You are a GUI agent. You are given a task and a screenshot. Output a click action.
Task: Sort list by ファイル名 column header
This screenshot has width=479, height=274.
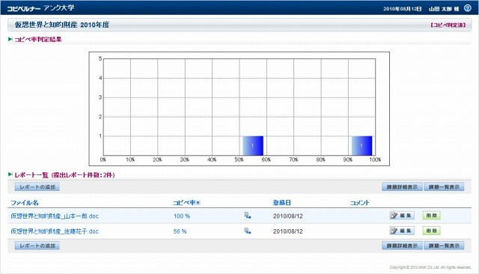[25, 203]
